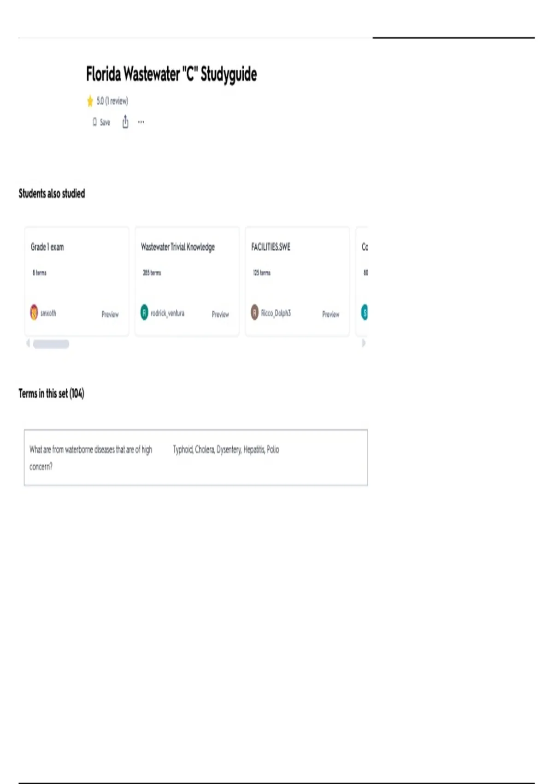Open the 5.0 (1 review) rating link
The image size is (553, 784).
[x=112, y=101]
